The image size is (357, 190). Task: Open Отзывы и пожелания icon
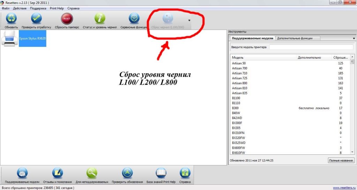click(x=58, y=173)
